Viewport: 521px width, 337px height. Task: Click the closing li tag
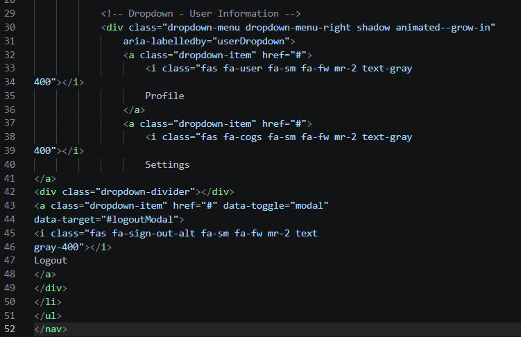48,302
